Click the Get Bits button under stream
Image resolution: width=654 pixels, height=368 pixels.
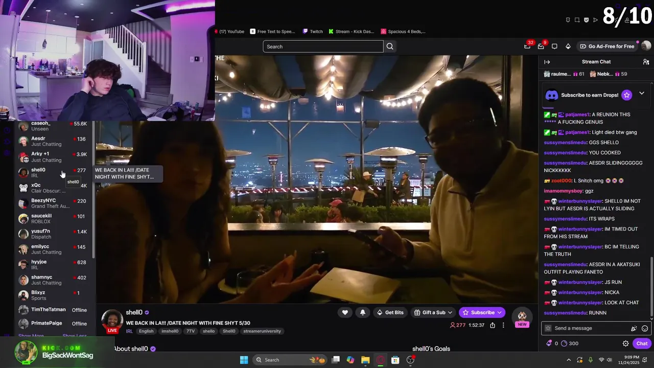[390, 312]
